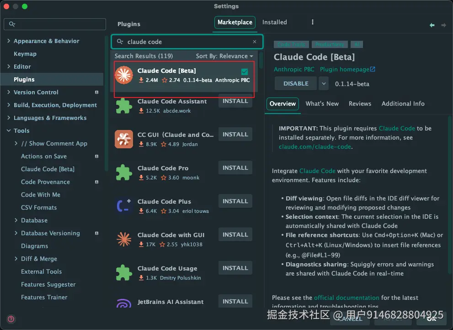Disable the Claude Code [Beta] plugin

[x=296, y=84]
